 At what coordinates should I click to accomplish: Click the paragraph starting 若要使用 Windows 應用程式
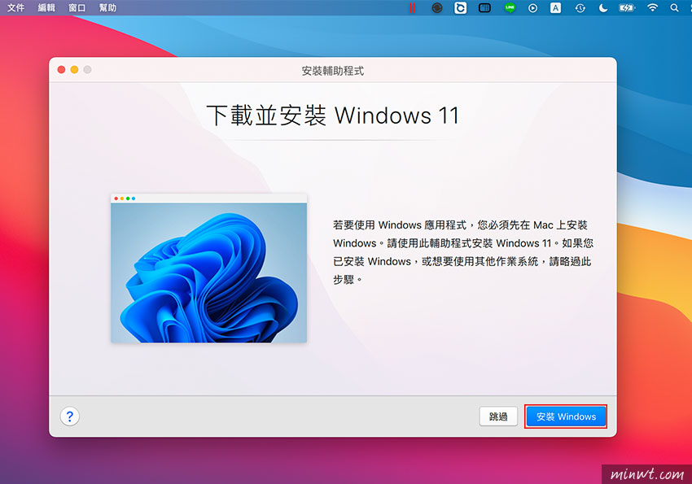coord(463,252)
